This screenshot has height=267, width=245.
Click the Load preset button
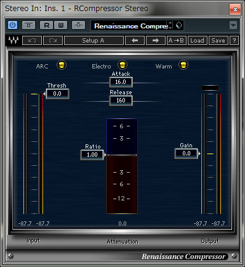click(x=197, y=41)
